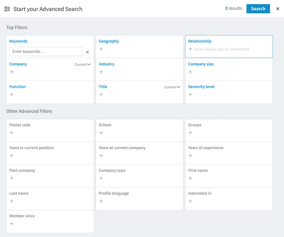The width and height of the screenshot is (284, 237).
Task: Add a Company size filter plus icon
Action: coord(190,72)
